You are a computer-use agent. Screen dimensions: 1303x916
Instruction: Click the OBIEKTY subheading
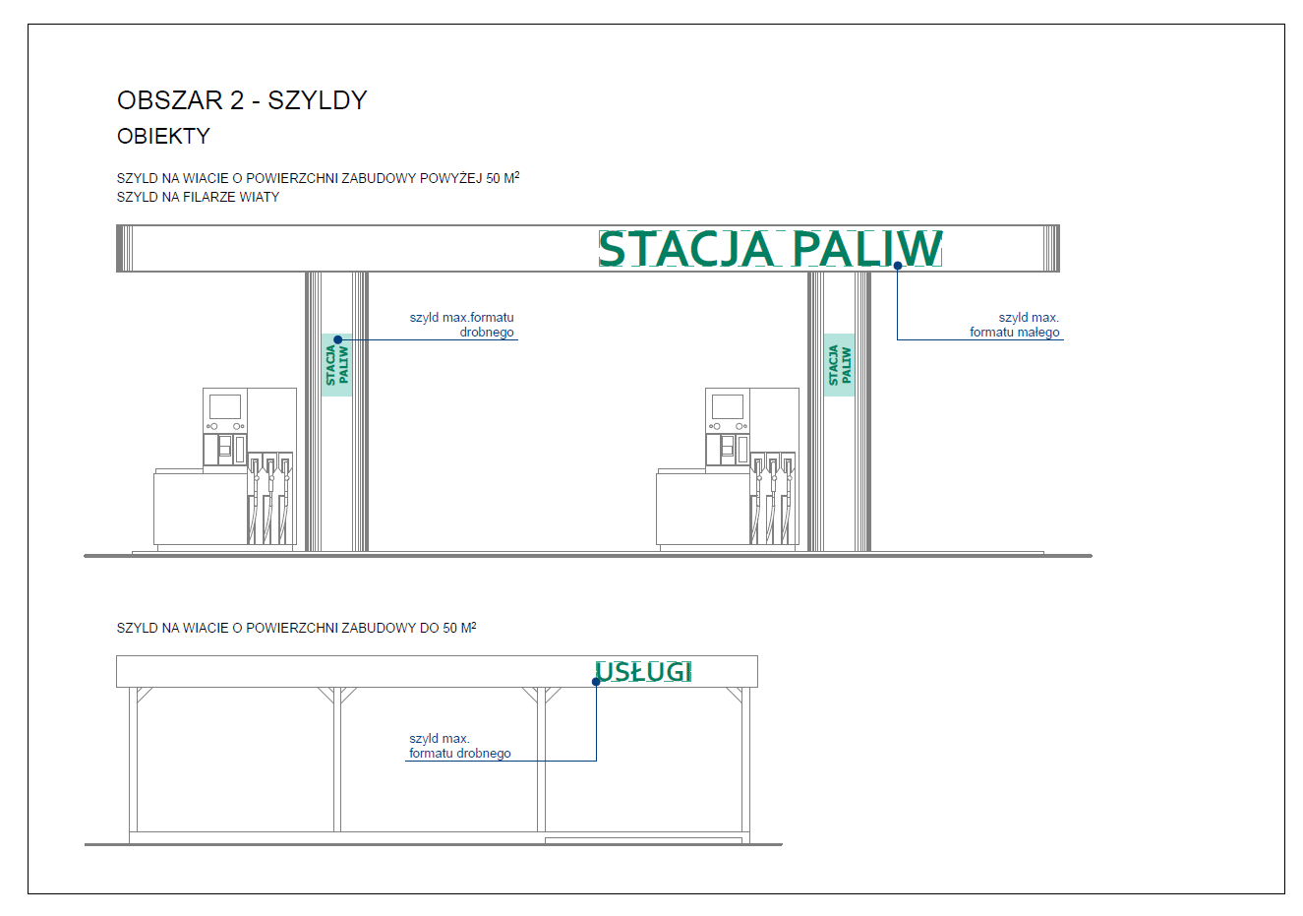(163, 137)
